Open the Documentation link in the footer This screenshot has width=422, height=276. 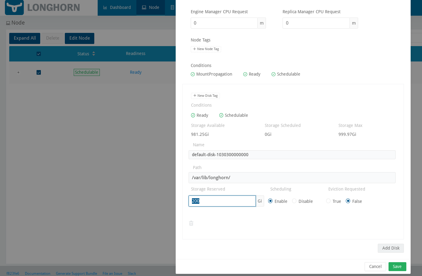37,274
